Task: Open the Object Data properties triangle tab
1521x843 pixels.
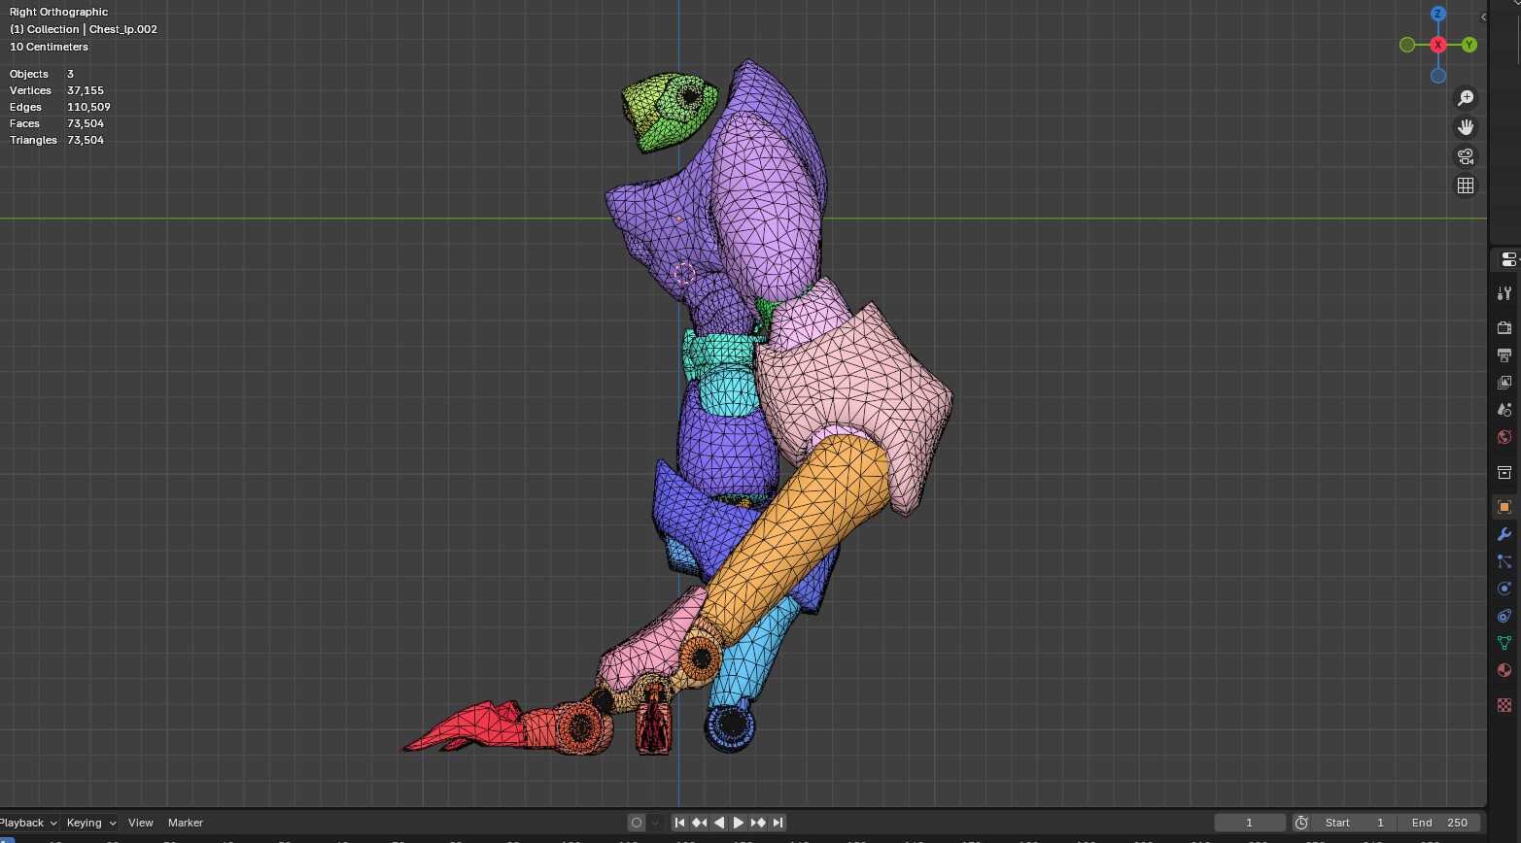Action: [1504, 643]
